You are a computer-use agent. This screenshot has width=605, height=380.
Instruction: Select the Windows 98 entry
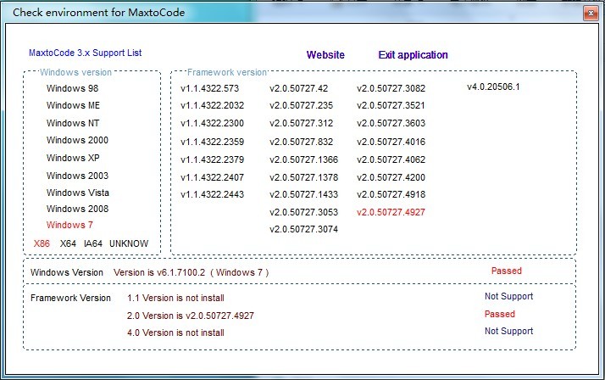point(73,88)
